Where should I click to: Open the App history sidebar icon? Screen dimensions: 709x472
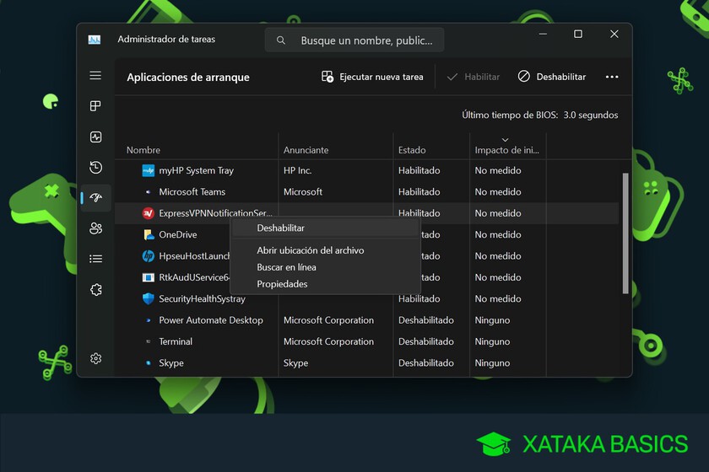click(95, 168)
